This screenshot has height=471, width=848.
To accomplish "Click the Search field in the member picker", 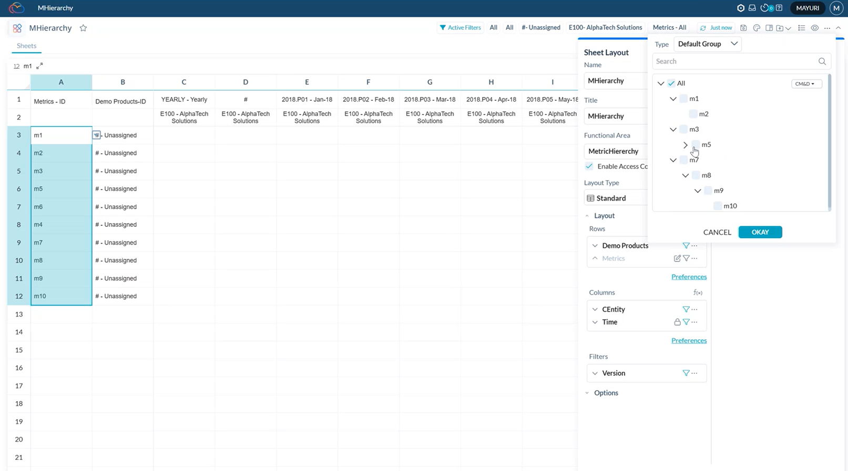I will [x=736, y=61].
